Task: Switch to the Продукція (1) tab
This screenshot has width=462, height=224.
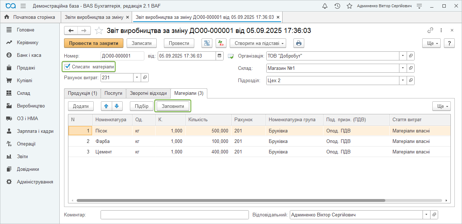Action: [x=82, y=93]
